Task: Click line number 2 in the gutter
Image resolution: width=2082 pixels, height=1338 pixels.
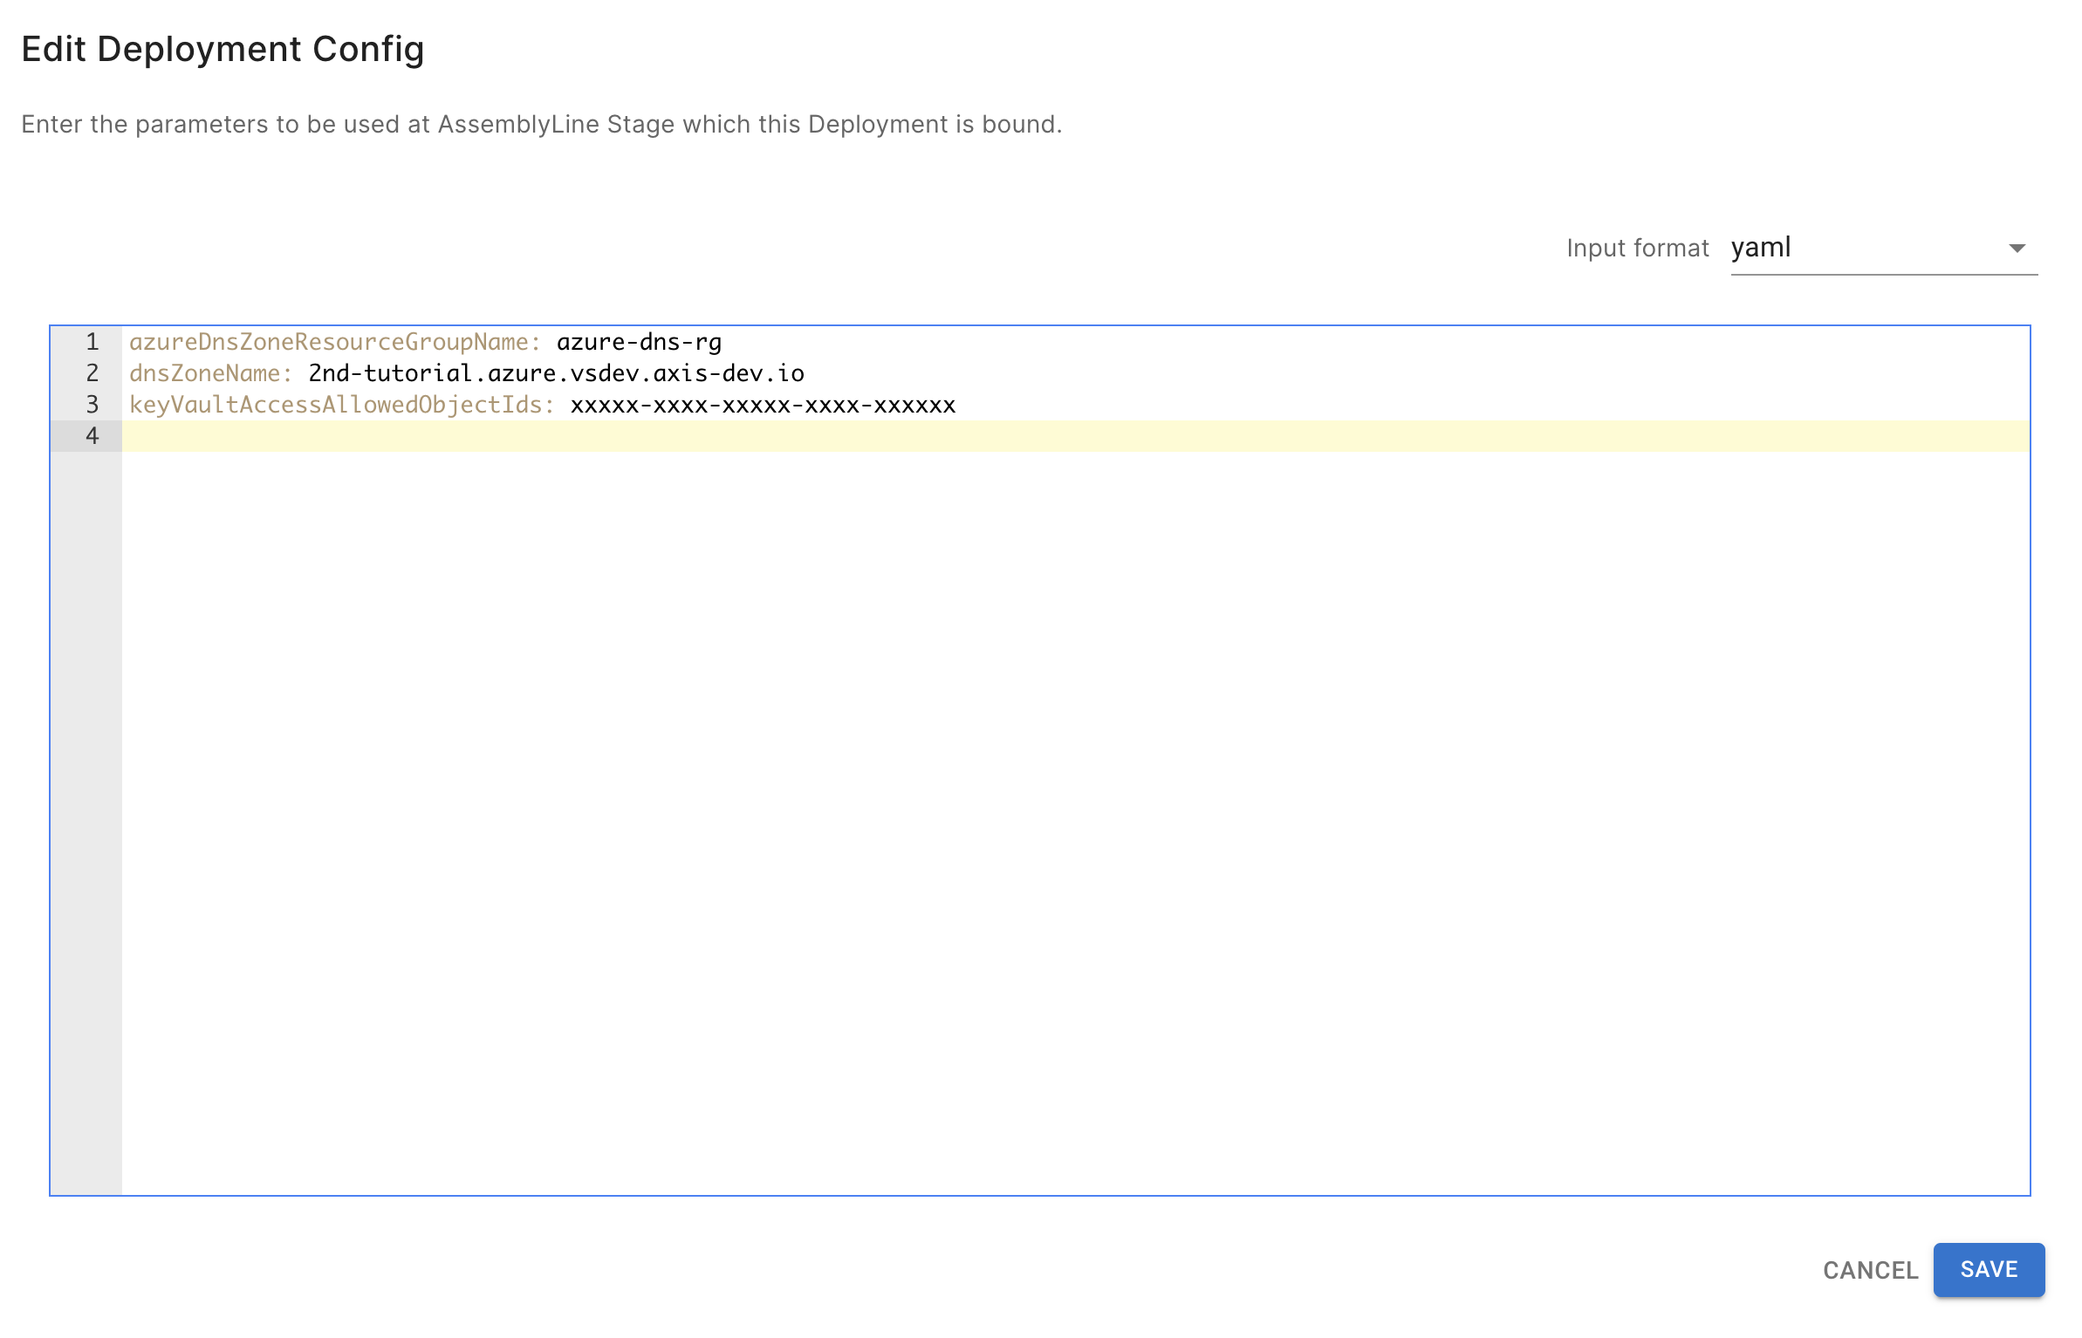Action: click(92, 373)
